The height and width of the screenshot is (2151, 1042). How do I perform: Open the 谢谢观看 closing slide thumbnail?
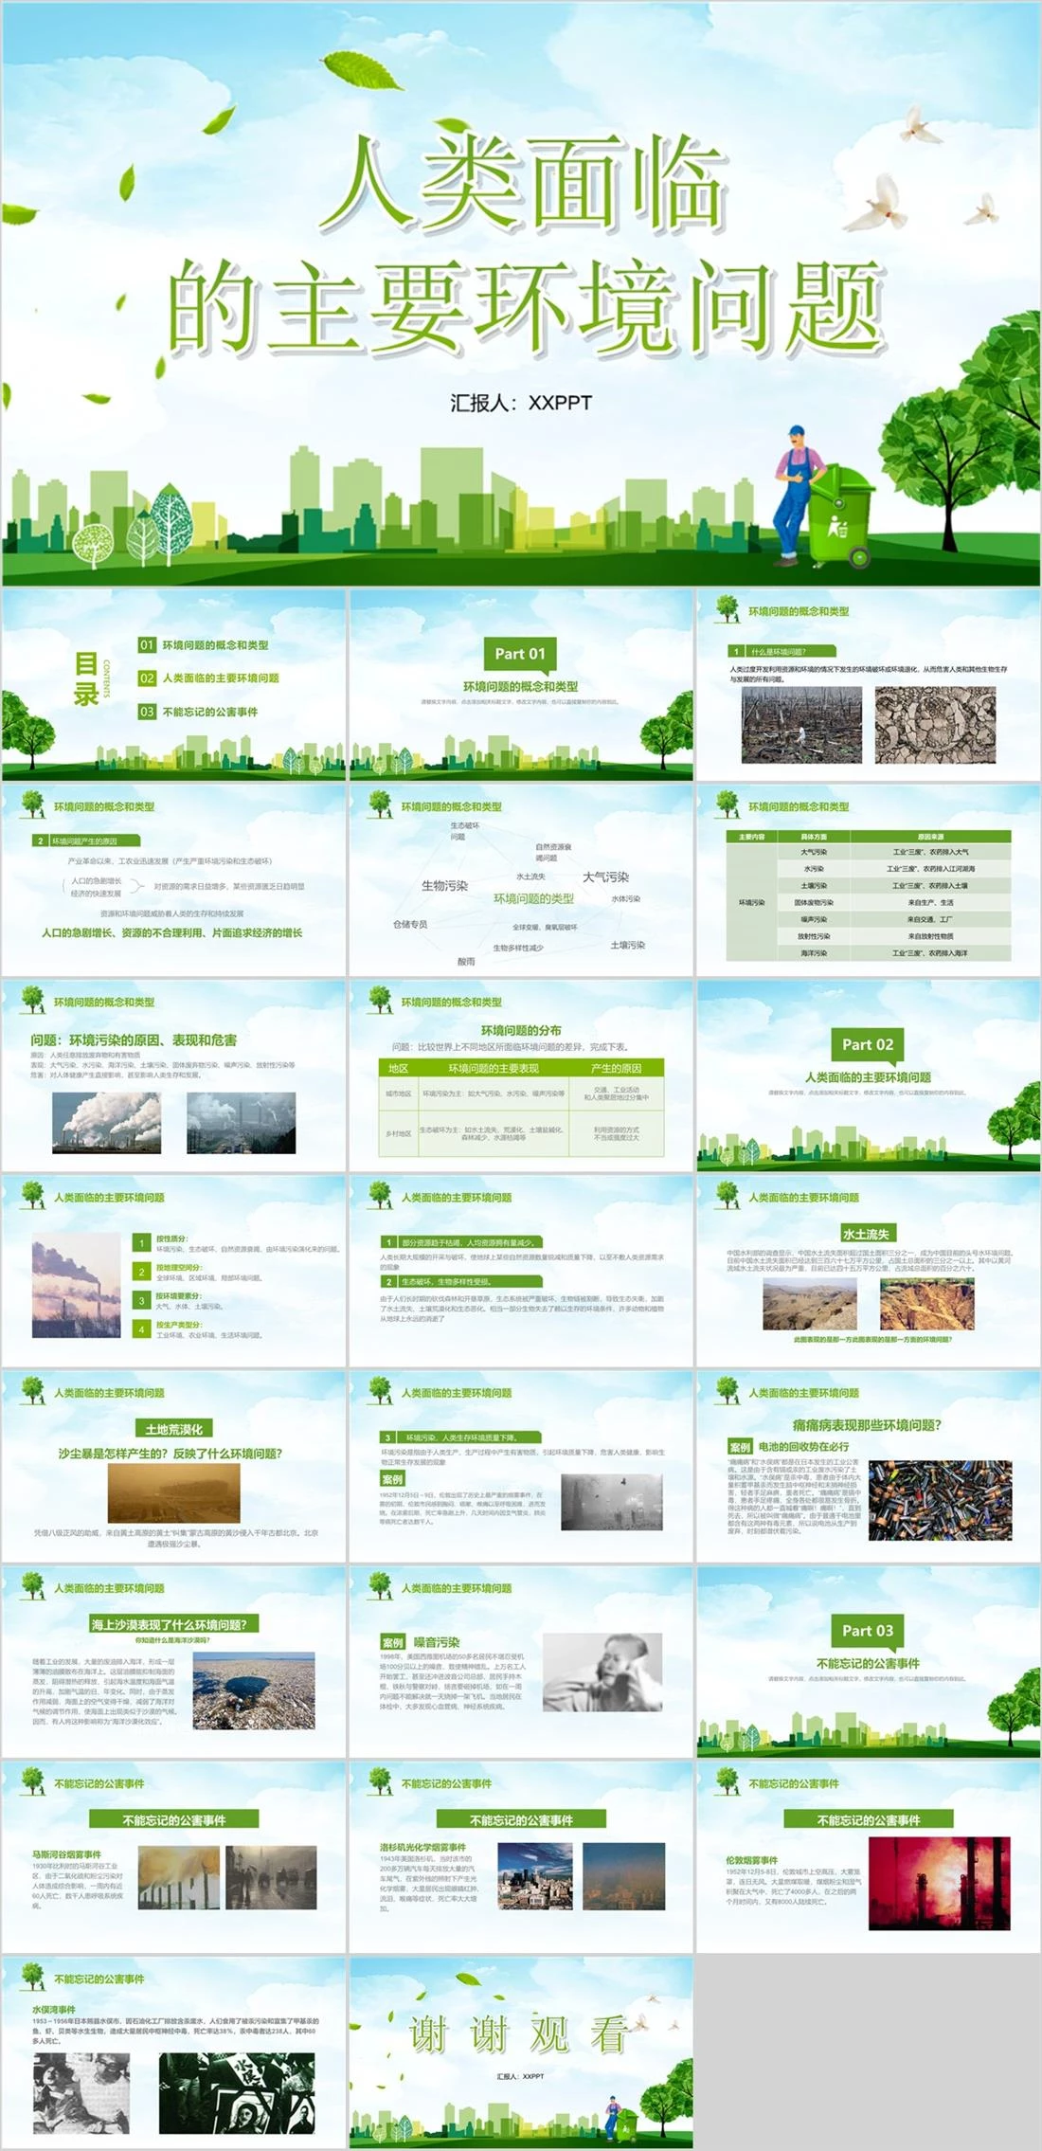coord(521,2052)
